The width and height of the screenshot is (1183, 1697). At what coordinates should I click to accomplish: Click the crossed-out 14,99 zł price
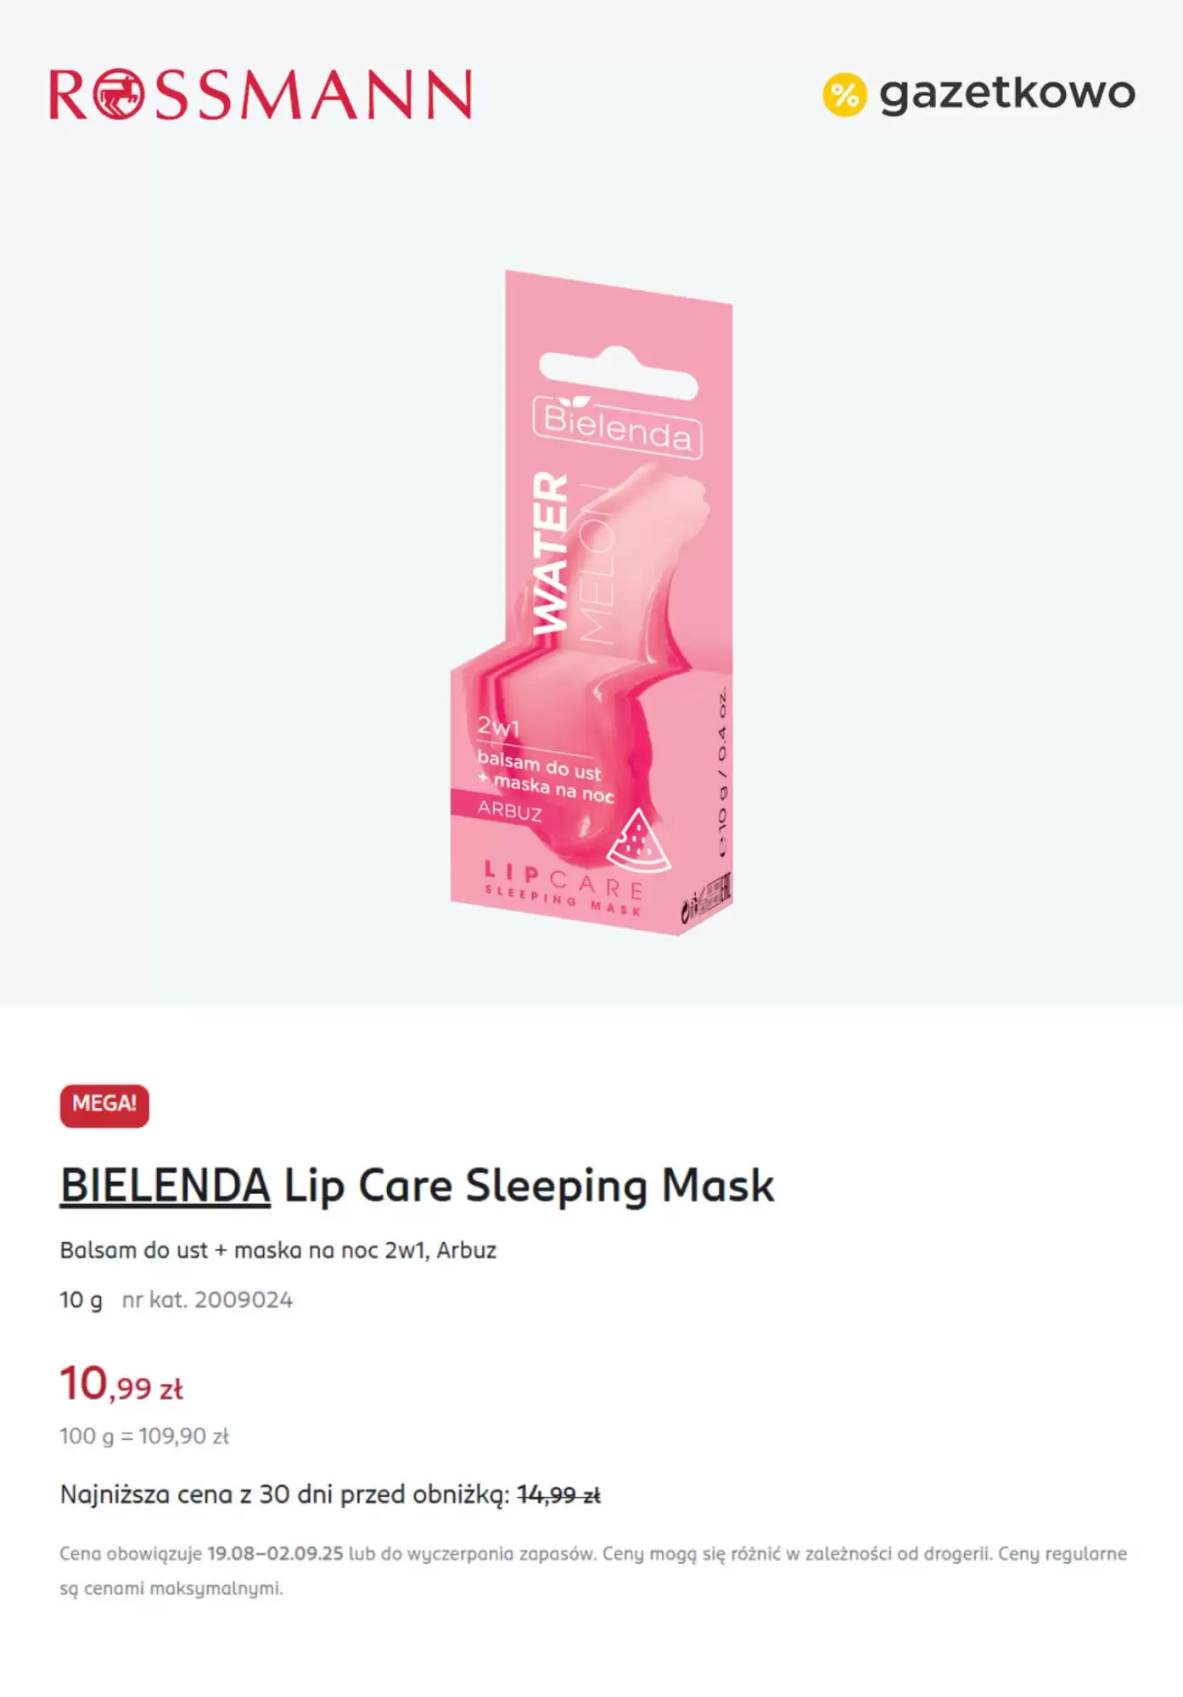(558, 1494)
